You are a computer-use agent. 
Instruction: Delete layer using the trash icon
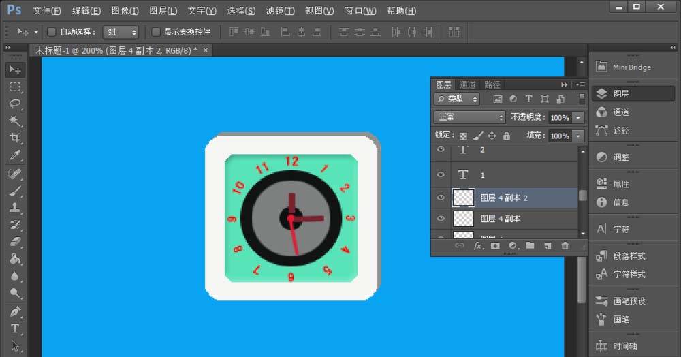click(565, 245)
